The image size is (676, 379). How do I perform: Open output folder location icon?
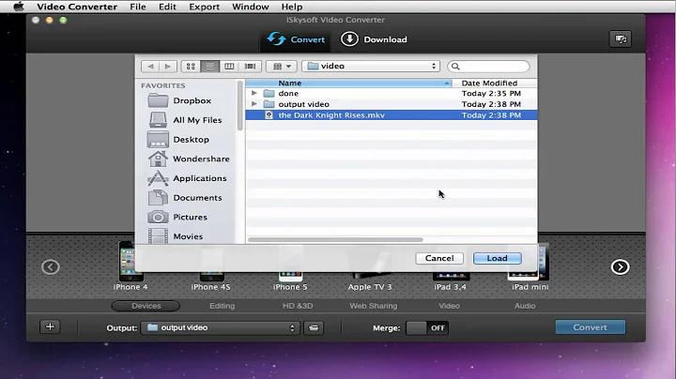(314, 327)
